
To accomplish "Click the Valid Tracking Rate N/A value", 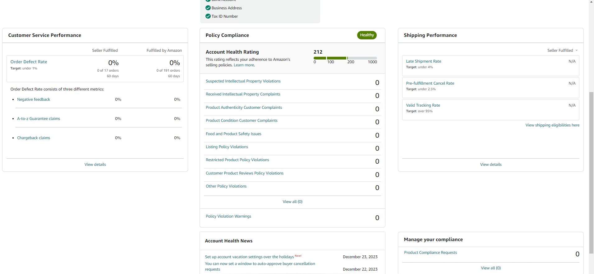I will 572,105.
